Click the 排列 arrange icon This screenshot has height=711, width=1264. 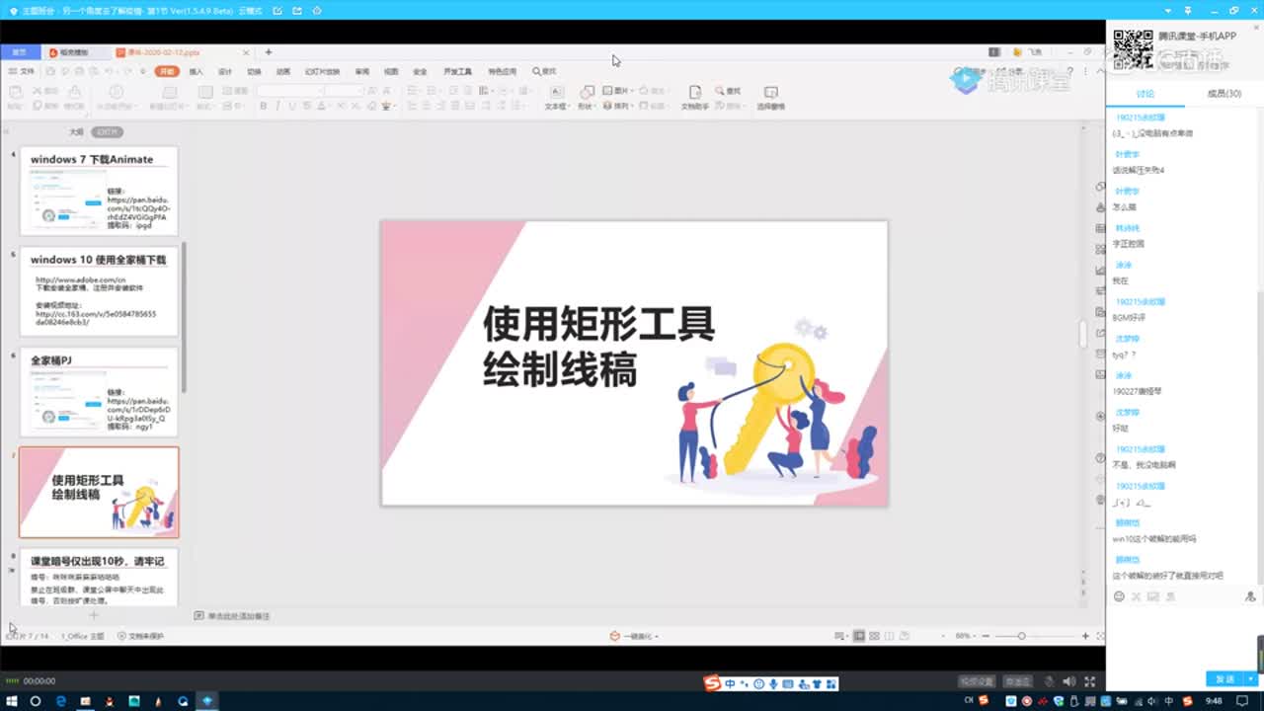tap(617, 106)
